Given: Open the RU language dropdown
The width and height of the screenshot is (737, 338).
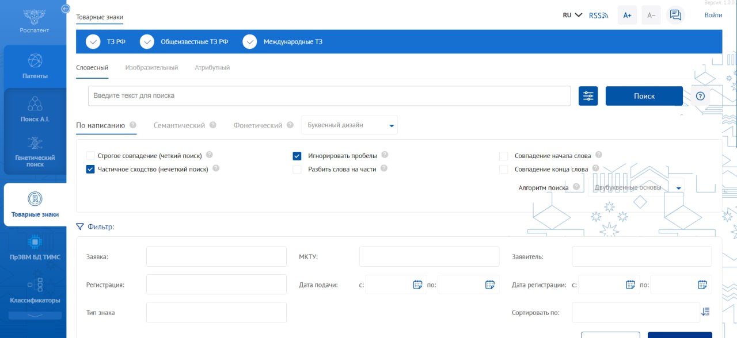Looking at the screenshot, I should point(572,16).
